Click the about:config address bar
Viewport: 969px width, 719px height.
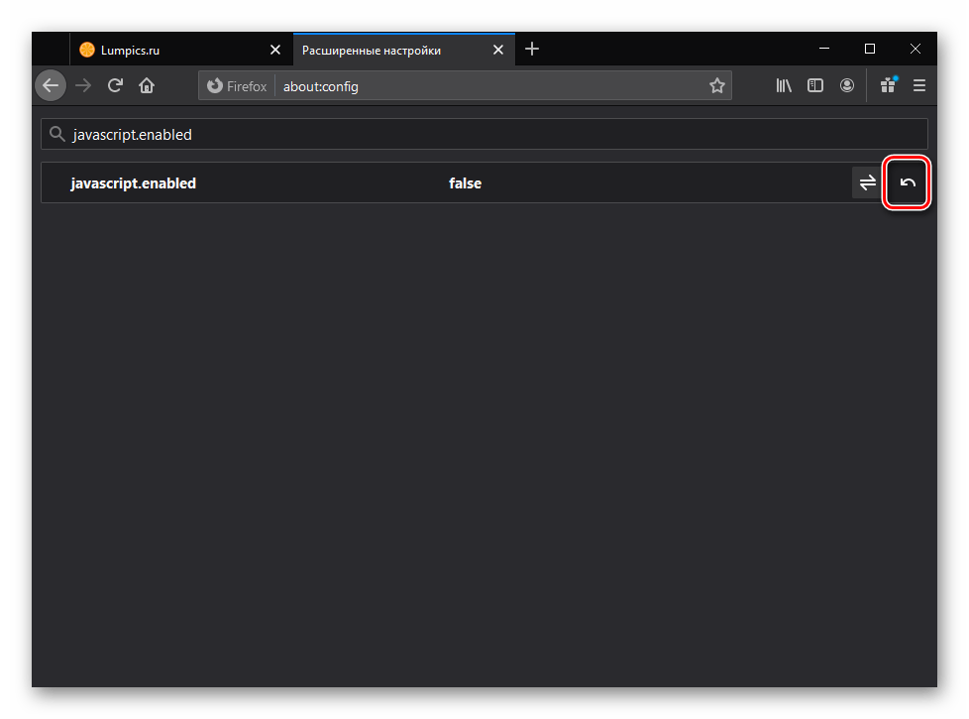(485, 86)
